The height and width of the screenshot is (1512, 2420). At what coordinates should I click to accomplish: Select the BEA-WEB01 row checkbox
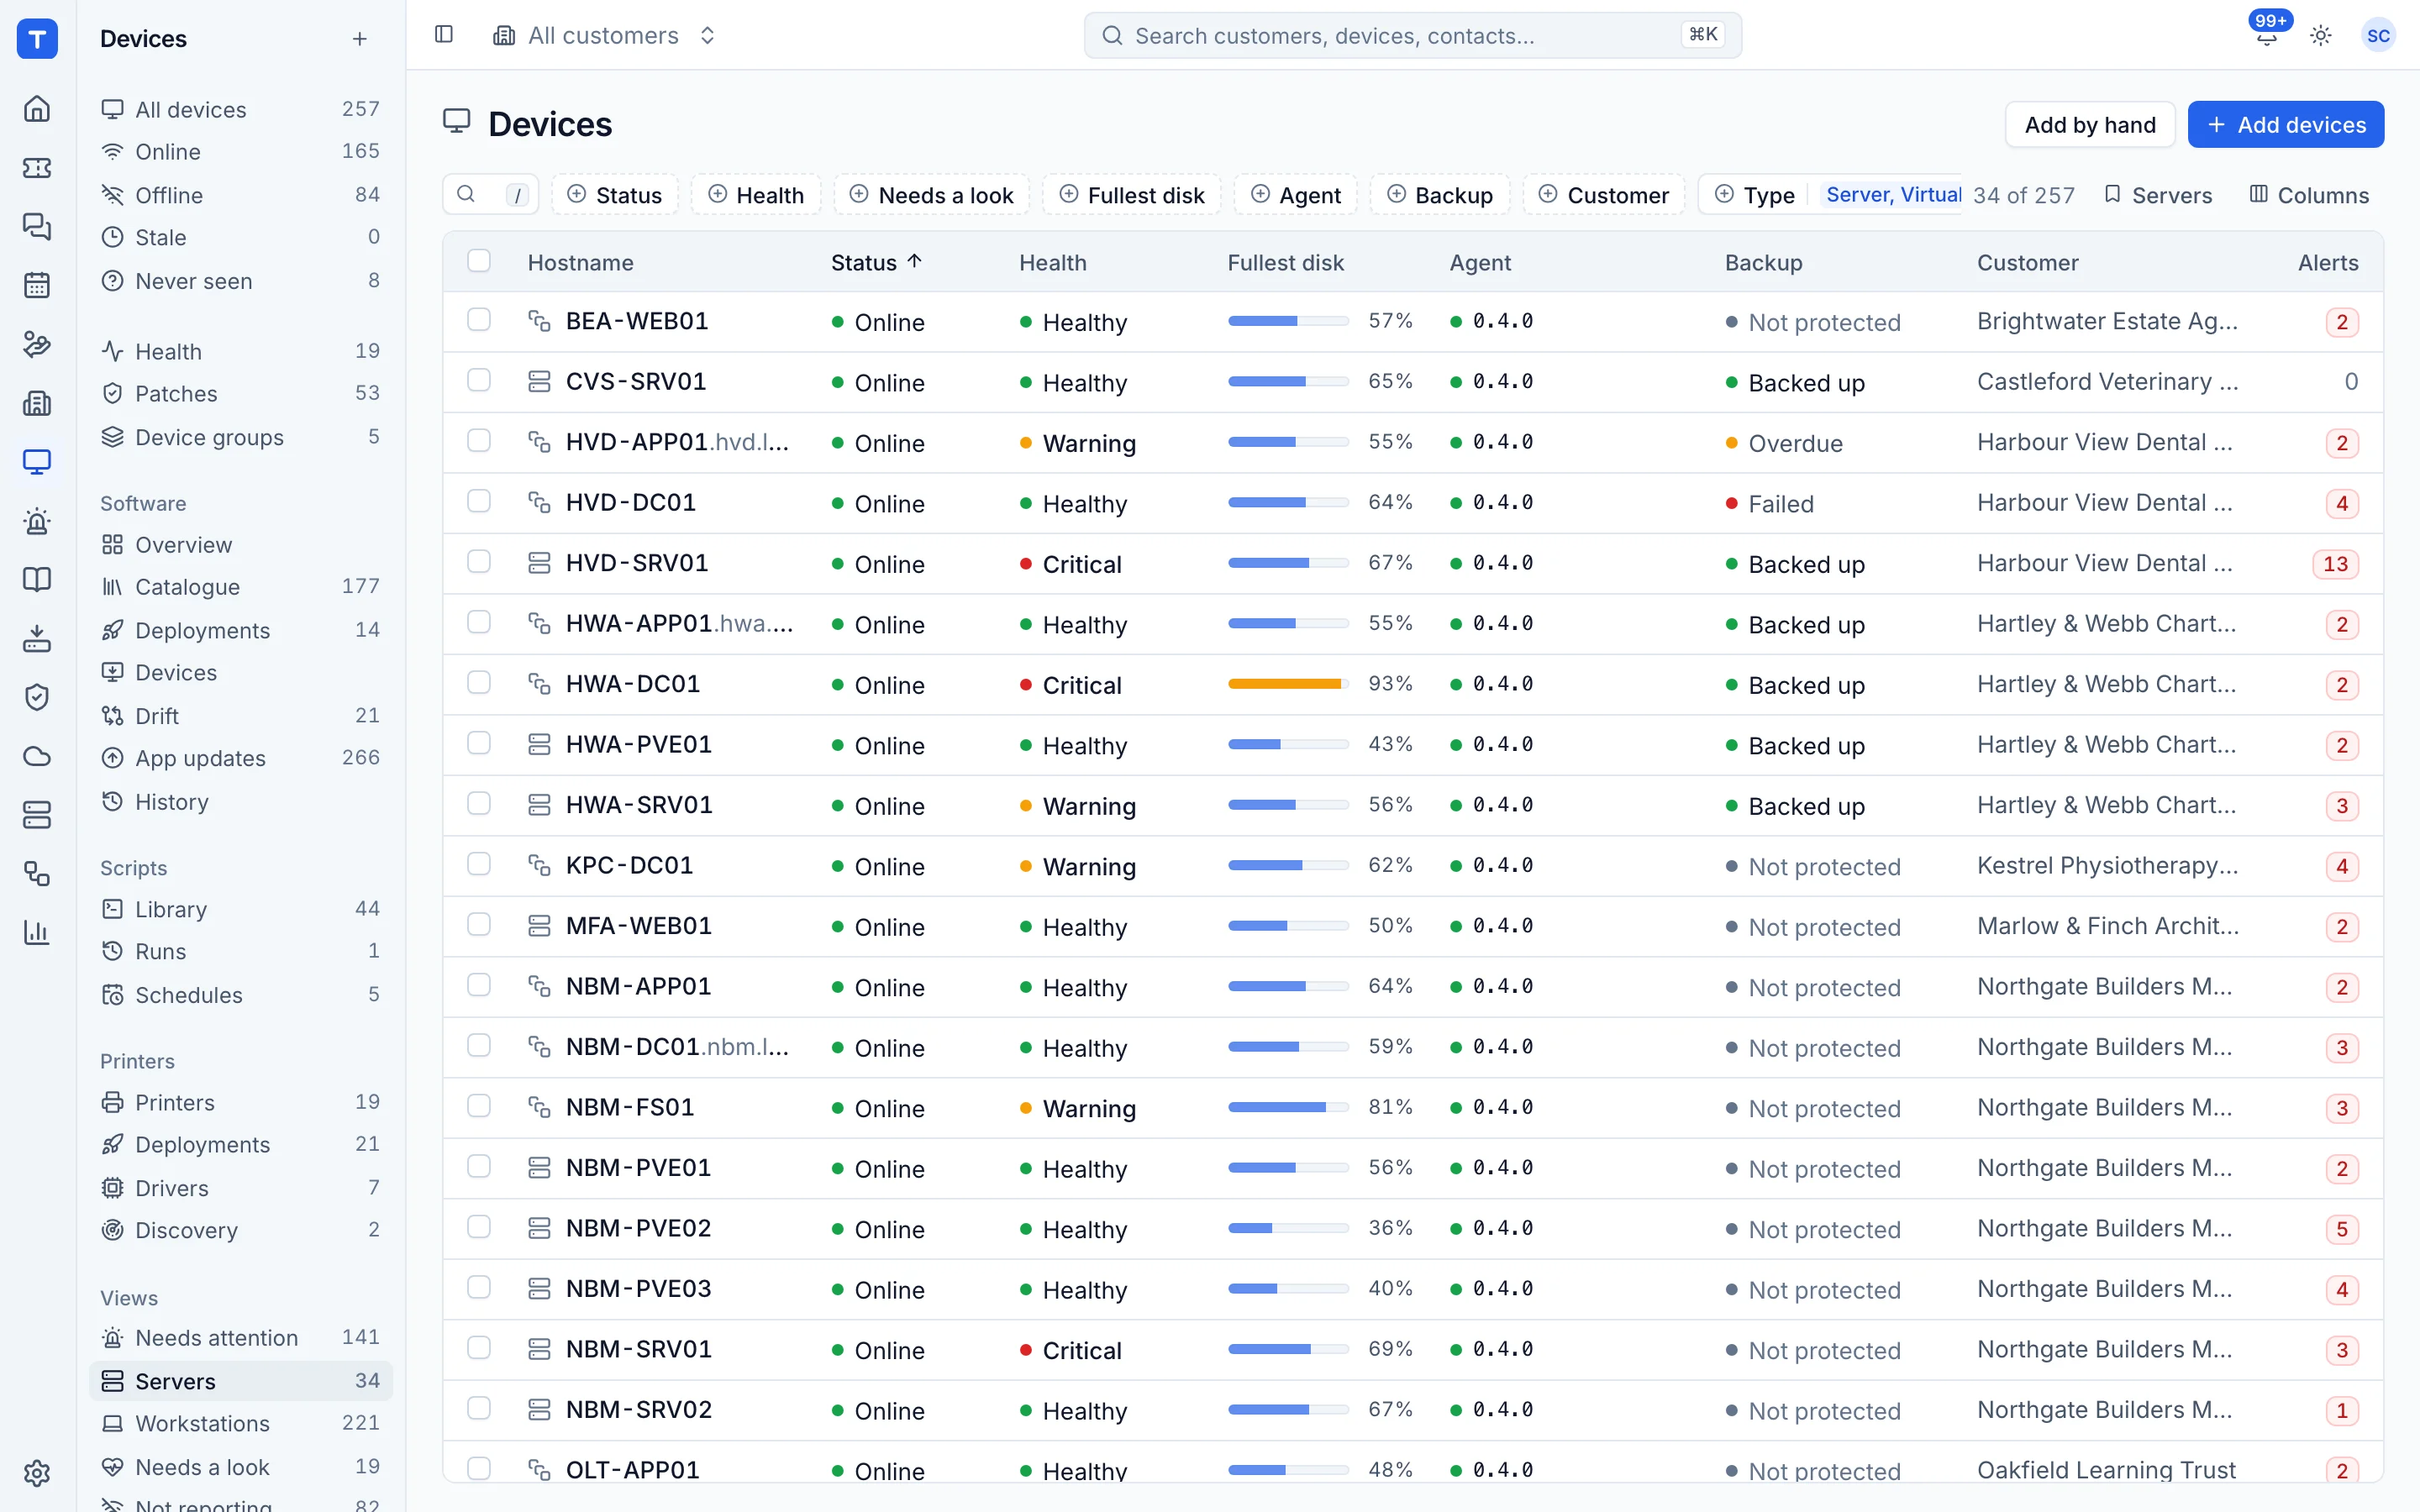[479, 320]
